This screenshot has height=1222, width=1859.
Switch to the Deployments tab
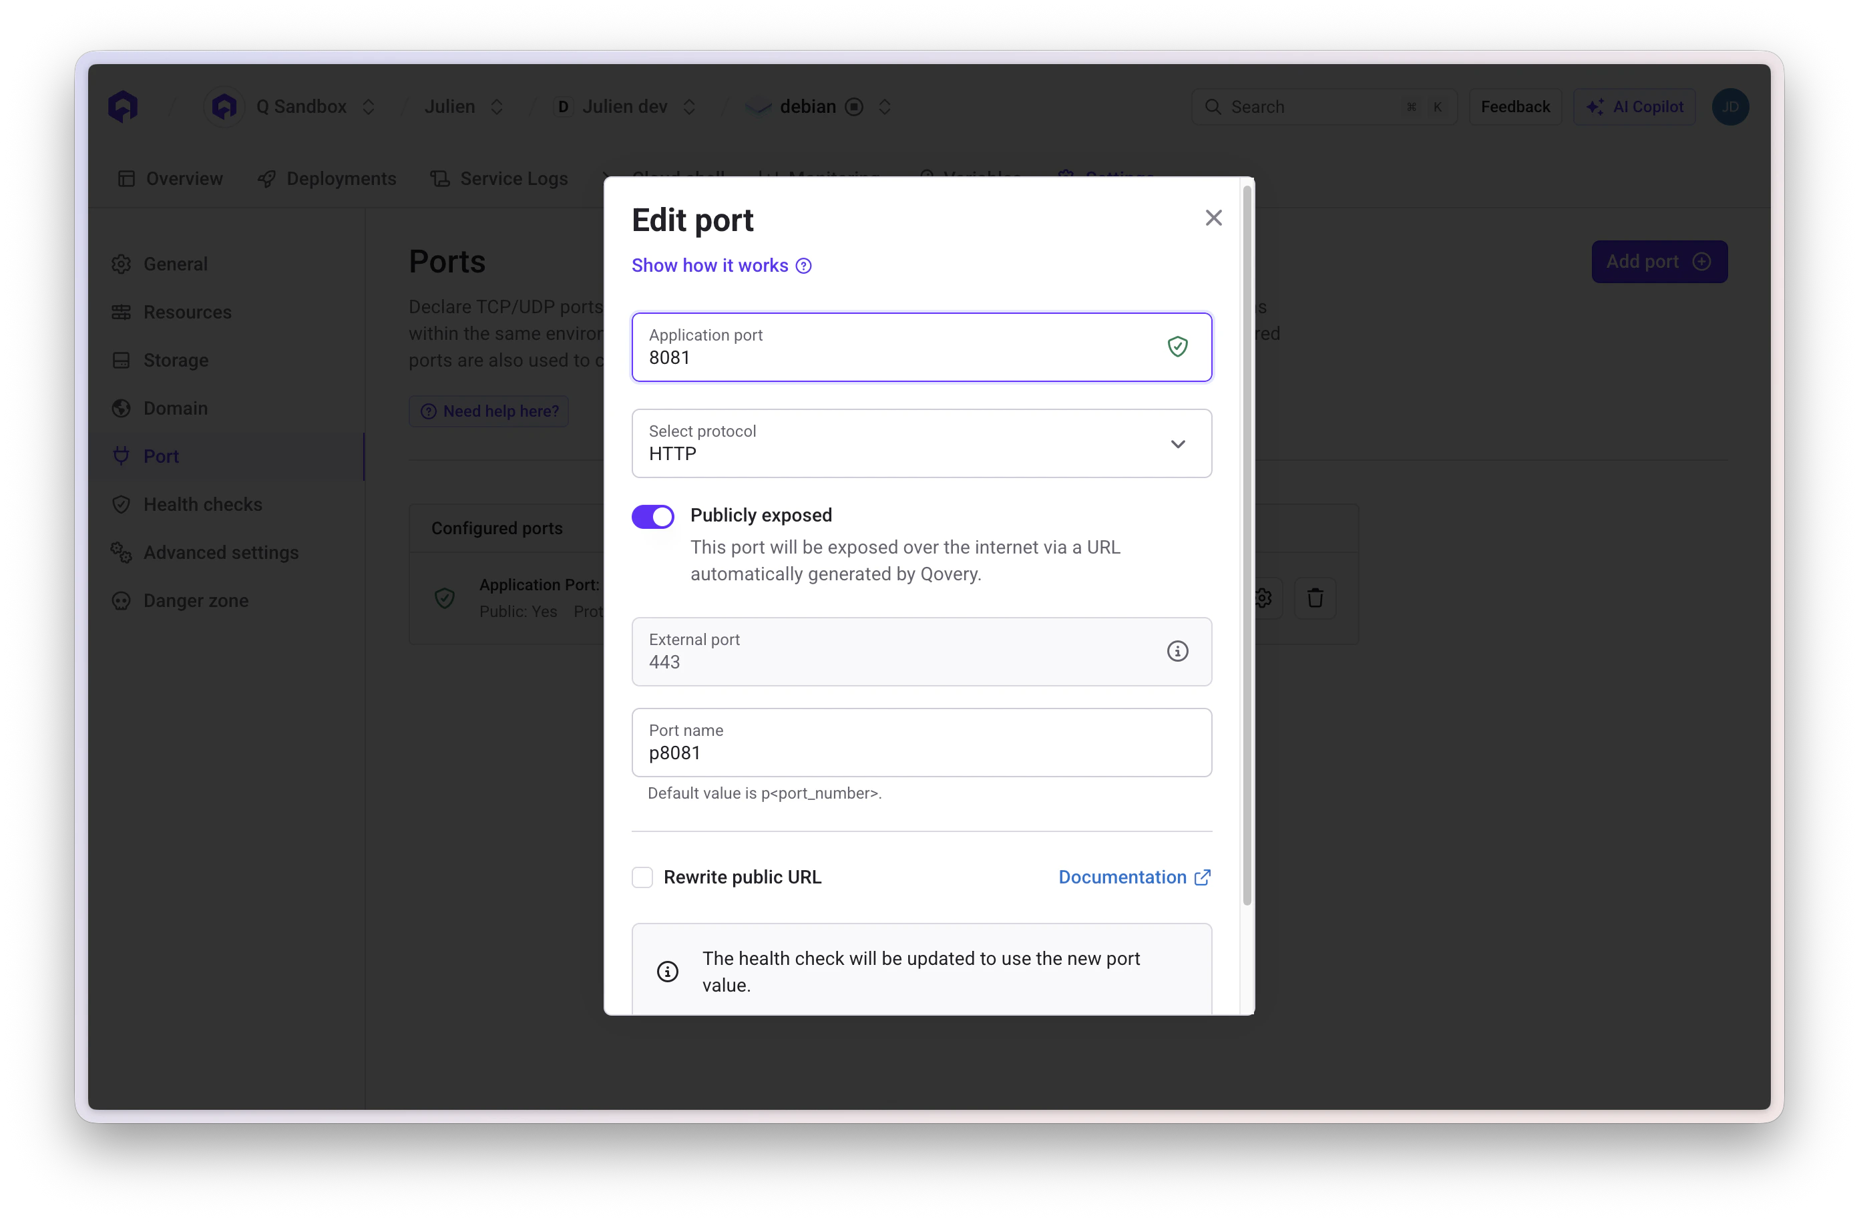click(x=327, y=179)
